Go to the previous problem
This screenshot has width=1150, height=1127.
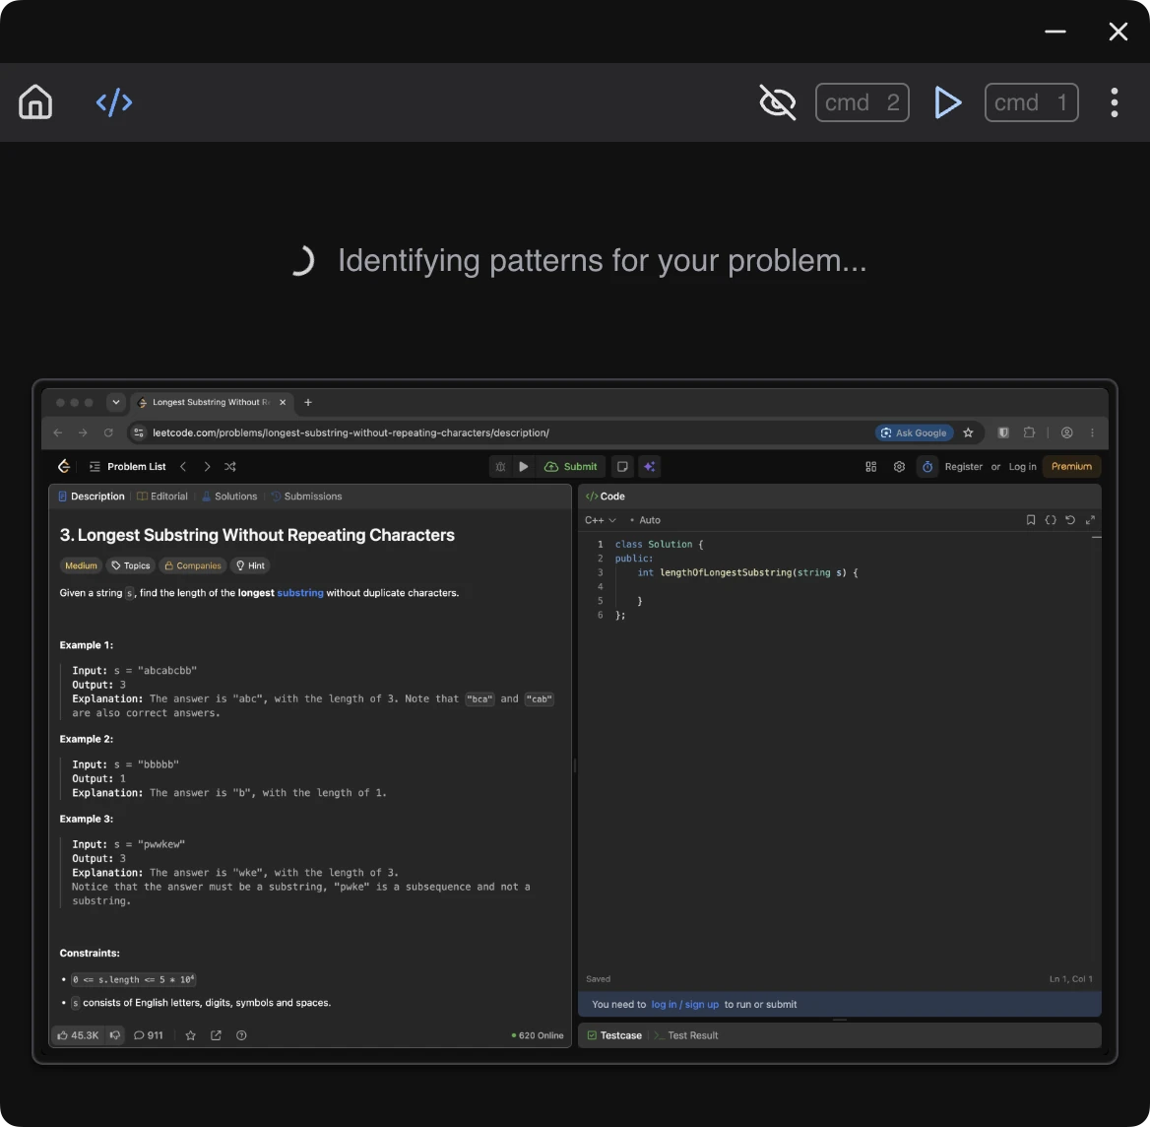coord(183,467)
